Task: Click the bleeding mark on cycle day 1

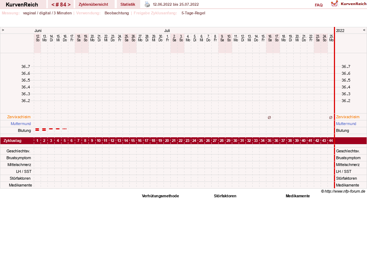Action: 37,129
